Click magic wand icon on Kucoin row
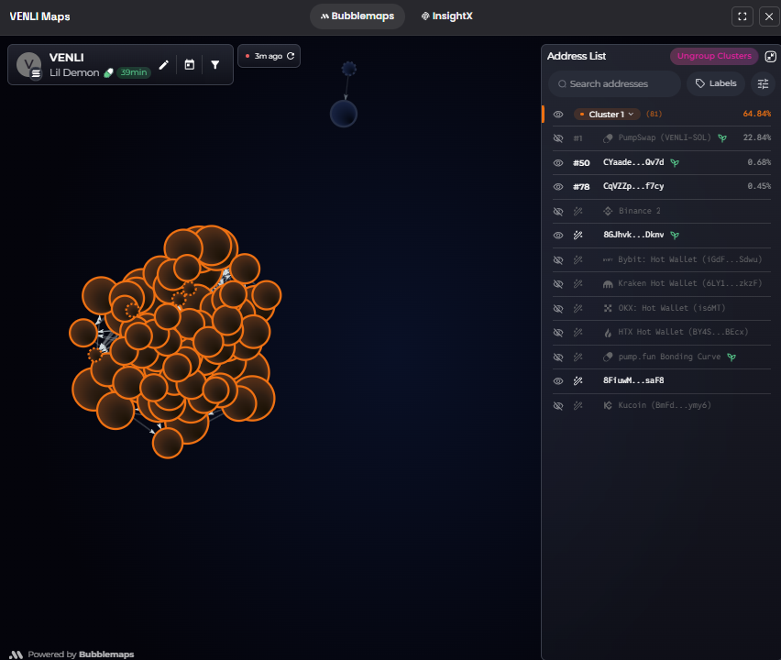 (577, 405)
